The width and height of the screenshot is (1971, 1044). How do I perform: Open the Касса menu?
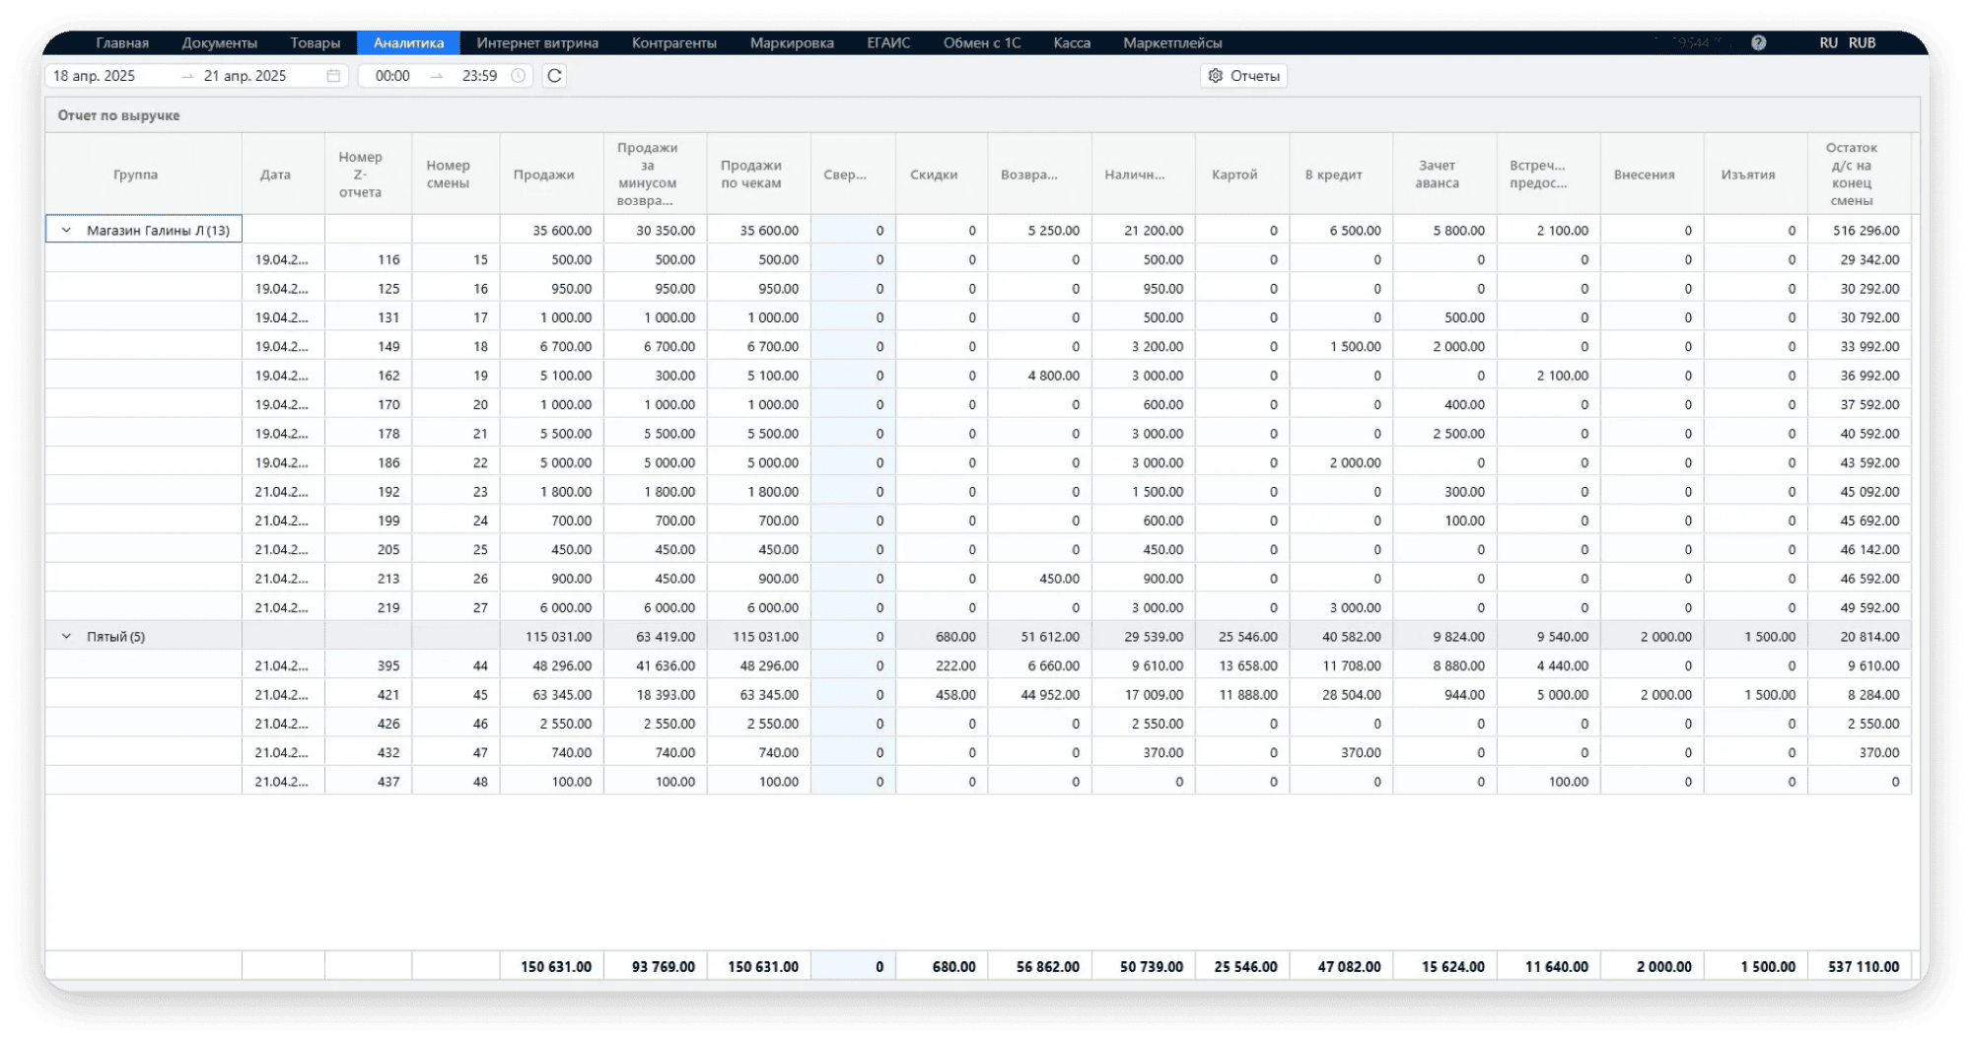coord(1072,43)
